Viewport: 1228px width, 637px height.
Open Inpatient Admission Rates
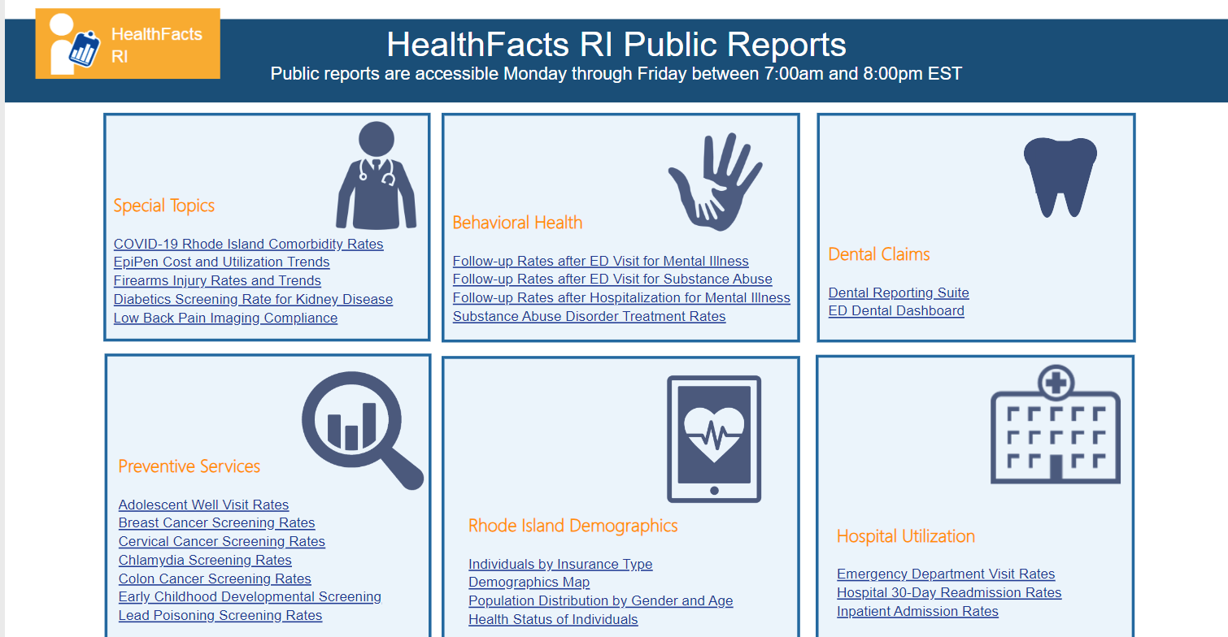(917, 611)
